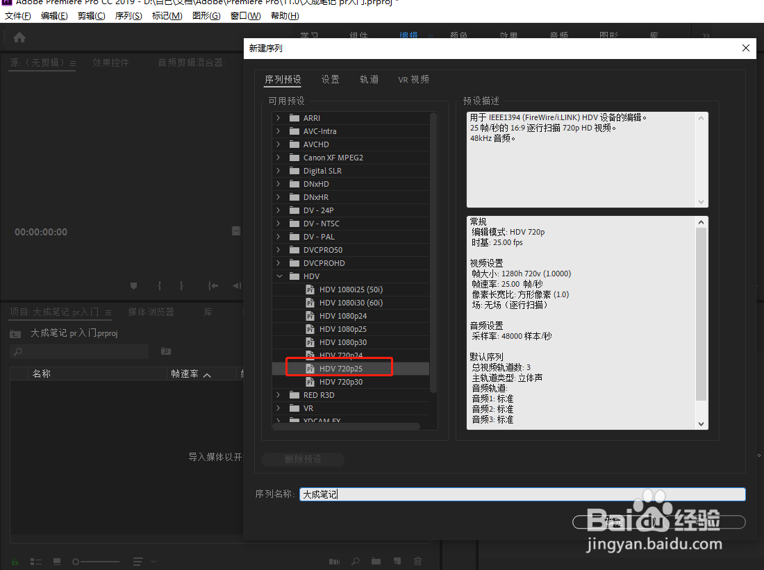The width and height of the screenshot is (764, 570).
Task: Click the HDV 1080p25 preset file icon
Action: tap(310, 329)
